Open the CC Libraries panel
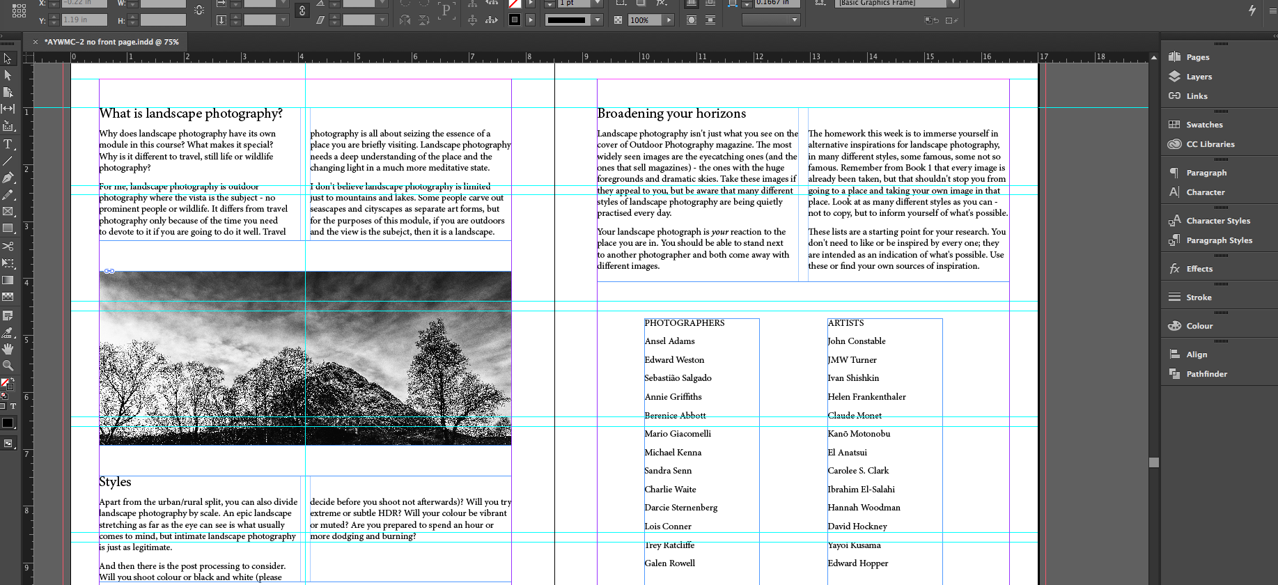 (x=1210, y=144)
